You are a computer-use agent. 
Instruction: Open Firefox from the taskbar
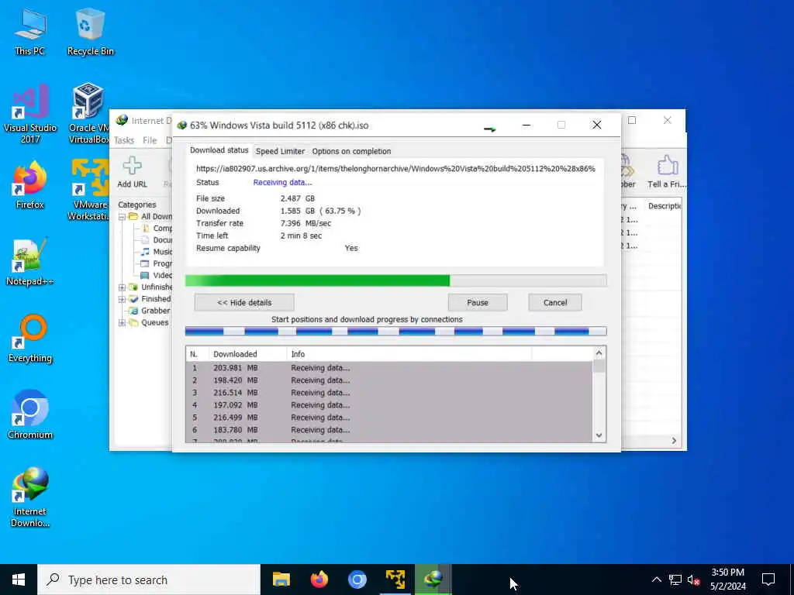(319, 580)
